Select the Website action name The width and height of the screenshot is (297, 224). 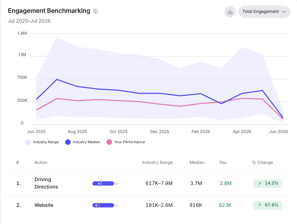pos(44,205)
